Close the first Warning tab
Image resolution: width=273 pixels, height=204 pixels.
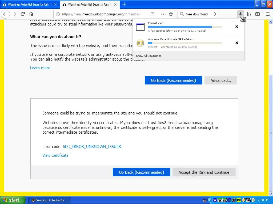(x=55, y=5)
